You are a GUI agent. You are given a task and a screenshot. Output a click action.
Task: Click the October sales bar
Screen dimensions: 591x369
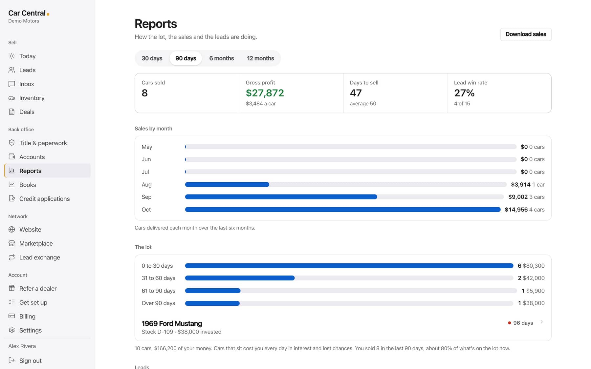(343, 210)
